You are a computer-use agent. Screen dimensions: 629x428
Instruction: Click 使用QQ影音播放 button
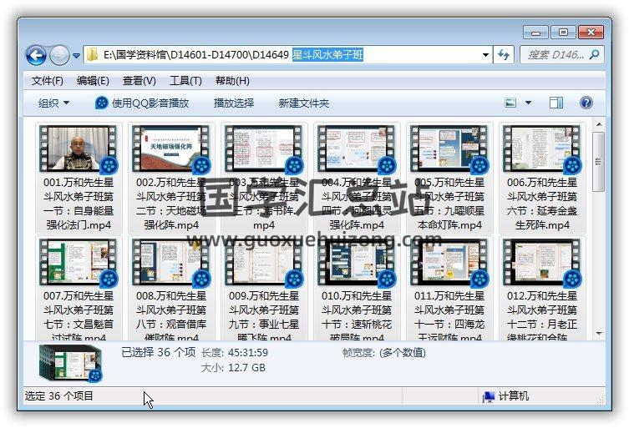pyautogui.click(x=142, y=103)
